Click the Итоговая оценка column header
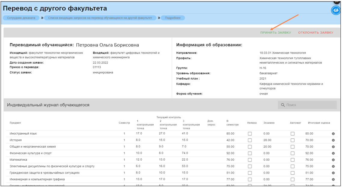Viewport: 342px width, 187px height. tap(319, 123)
